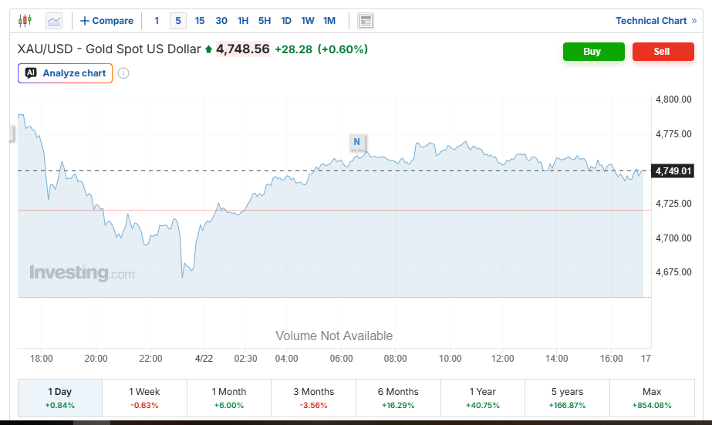Switch to candlestick chart type

click(25, 21)
